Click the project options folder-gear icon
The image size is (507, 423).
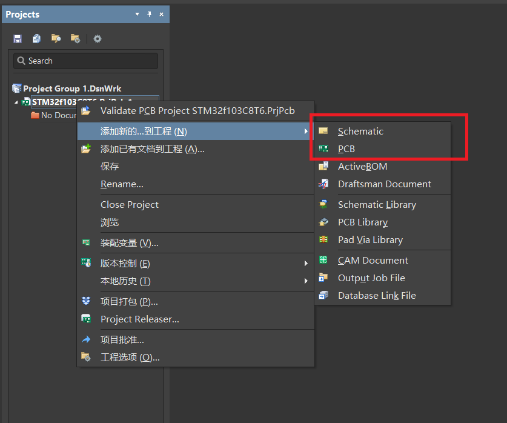click(x=75, y=39)
